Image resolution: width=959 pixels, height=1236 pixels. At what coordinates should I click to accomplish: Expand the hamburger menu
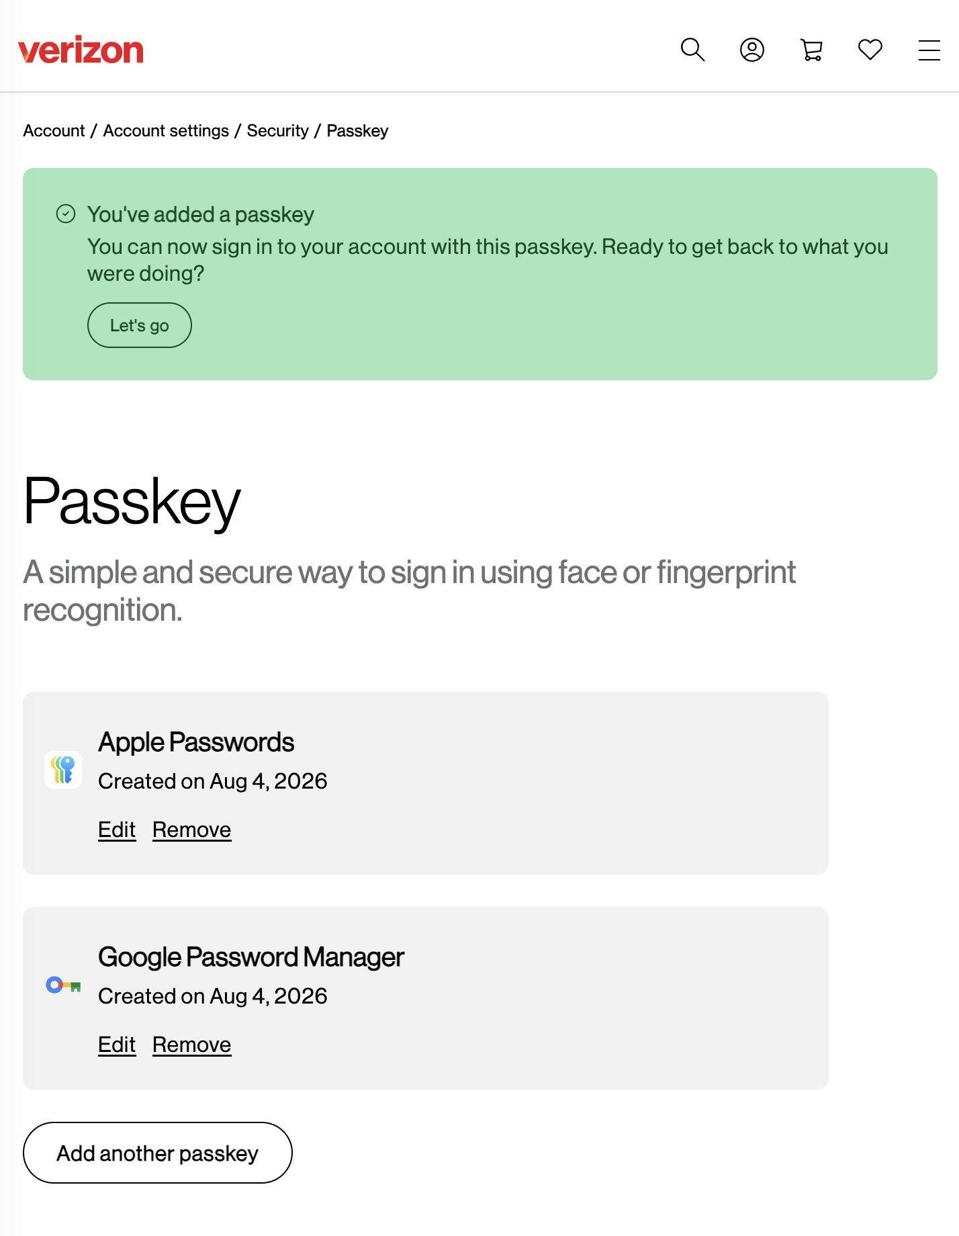(929, 50)
